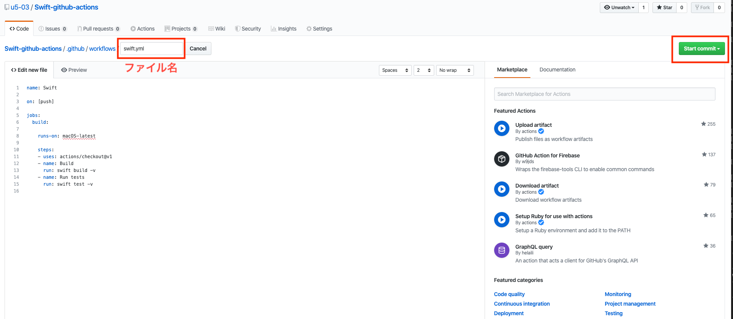Click the Download artifact action icon
Image resolution: width=733 pixels, height=319 pixels.
click(x=502, y=189)
